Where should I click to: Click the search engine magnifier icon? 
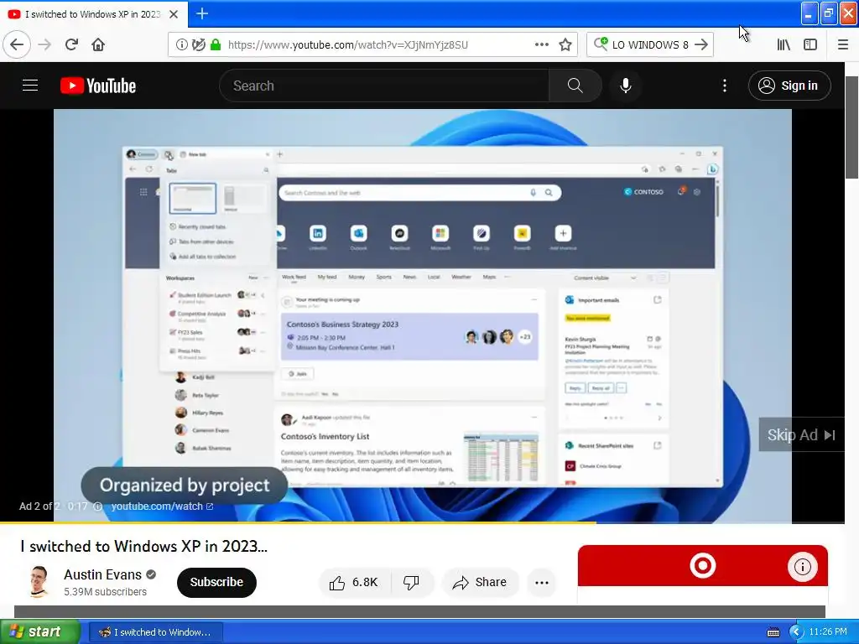[601, 44]
